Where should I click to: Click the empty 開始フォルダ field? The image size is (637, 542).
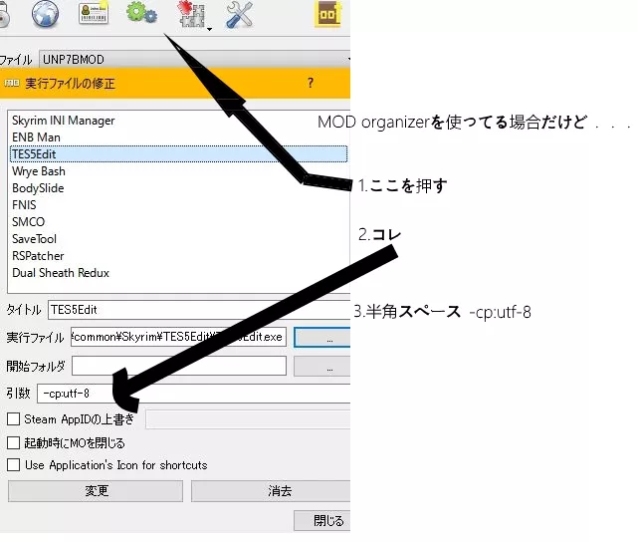pyautogui.click(x=179, y=366)
